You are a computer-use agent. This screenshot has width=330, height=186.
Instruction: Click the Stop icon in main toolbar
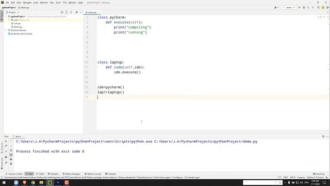313,7
